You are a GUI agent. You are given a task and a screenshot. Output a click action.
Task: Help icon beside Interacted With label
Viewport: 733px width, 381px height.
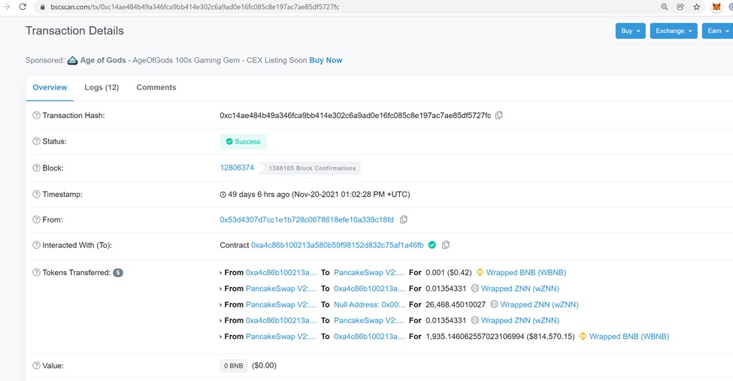point(37,245)
